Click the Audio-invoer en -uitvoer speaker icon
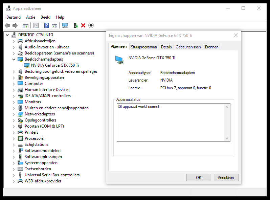 pos(20,47)
